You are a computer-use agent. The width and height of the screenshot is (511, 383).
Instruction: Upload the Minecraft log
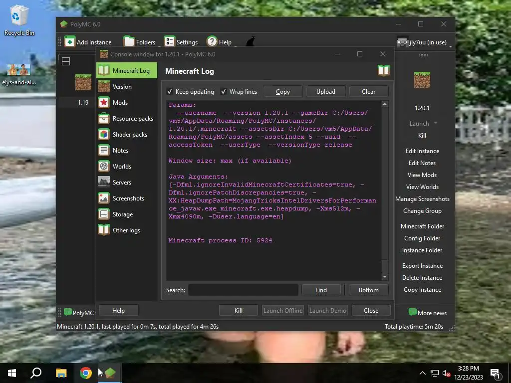coord(325,92)
